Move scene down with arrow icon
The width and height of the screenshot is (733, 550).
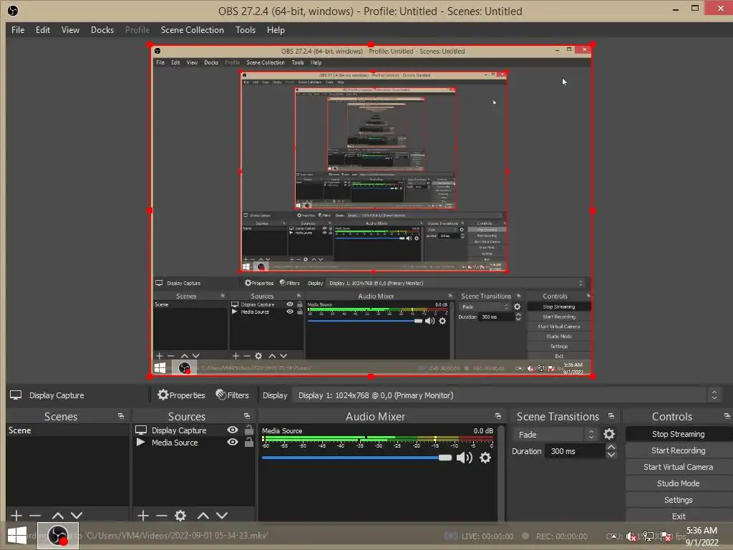tap(77, 516)
